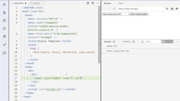This screenshot has width=180, height=101.
Task: Click the hello javascript dom input field
Action: [115, 14]
